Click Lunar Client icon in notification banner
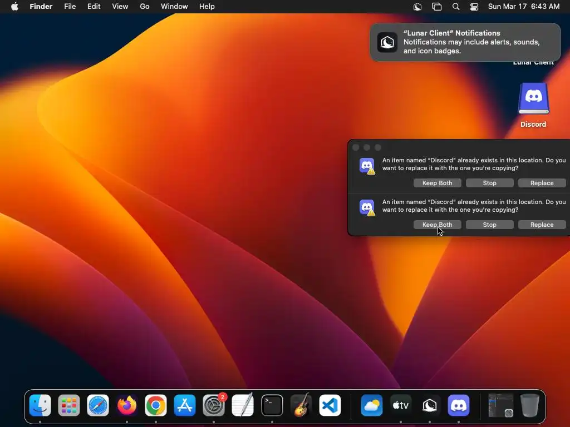This screenshot has height=427, width=570. pyautogui.click(x=387, y=42)
